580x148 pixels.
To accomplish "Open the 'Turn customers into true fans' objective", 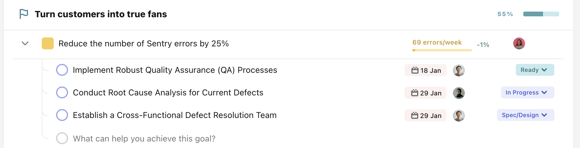I will coord(101,14).
